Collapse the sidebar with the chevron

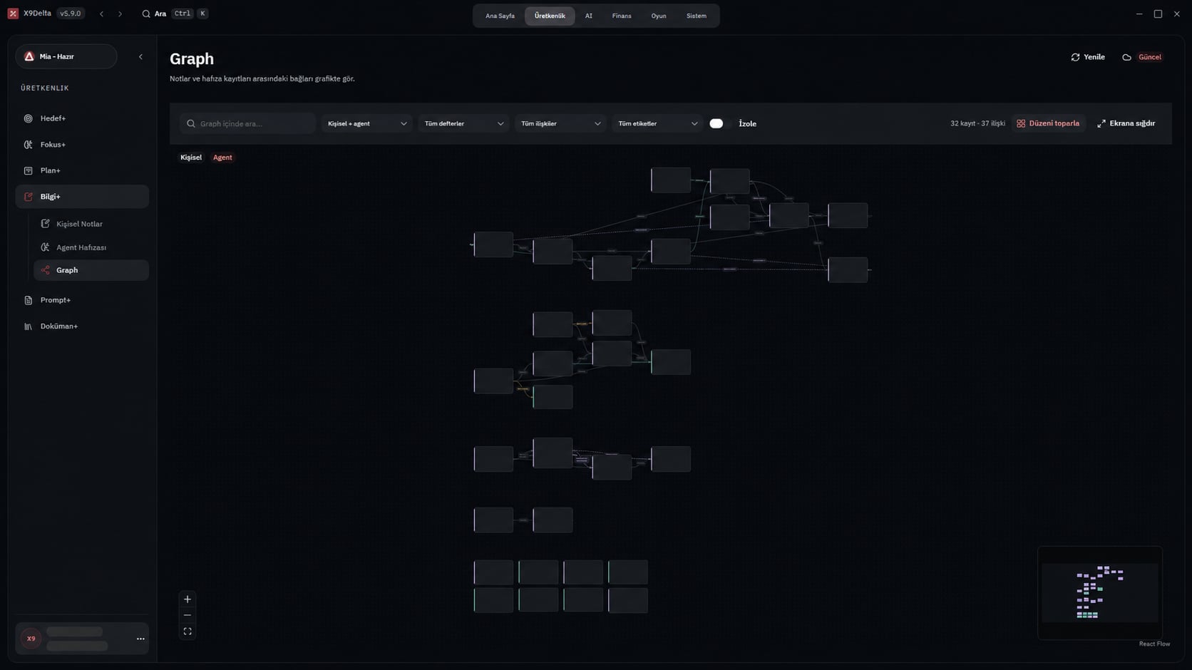140,56
